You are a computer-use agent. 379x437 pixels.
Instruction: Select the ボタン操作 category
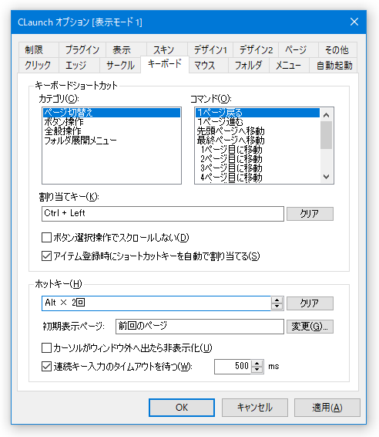pyautogui.click(x=112, y=122)
